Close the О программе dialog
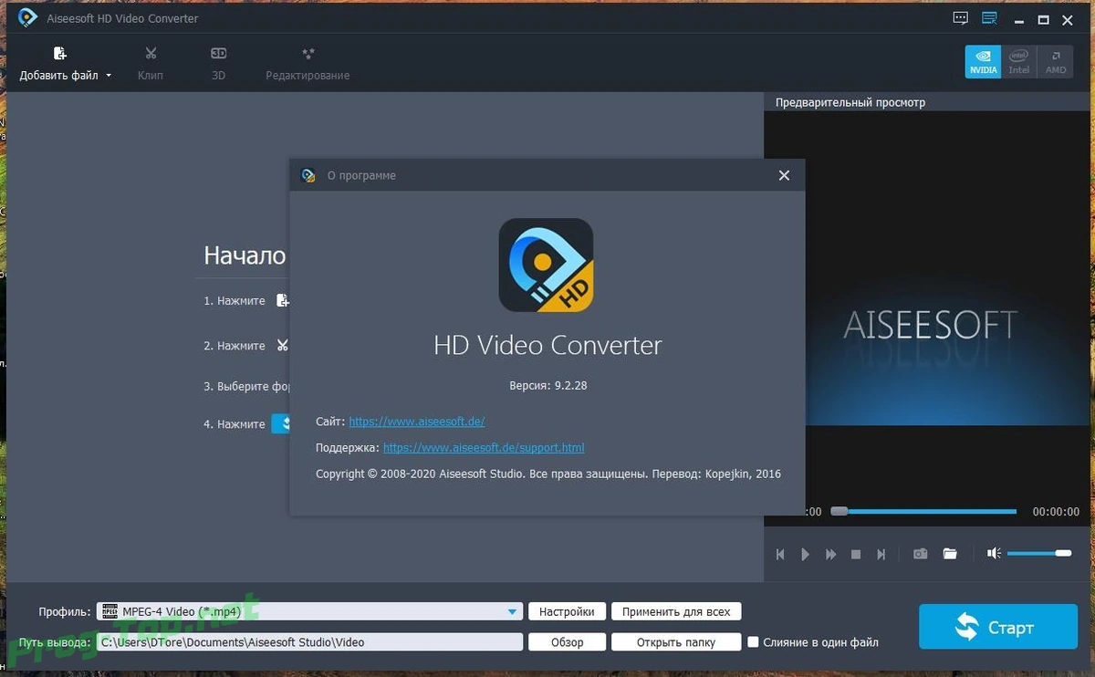The width and height of the screenshot is (1095, 677). [784, 175]
